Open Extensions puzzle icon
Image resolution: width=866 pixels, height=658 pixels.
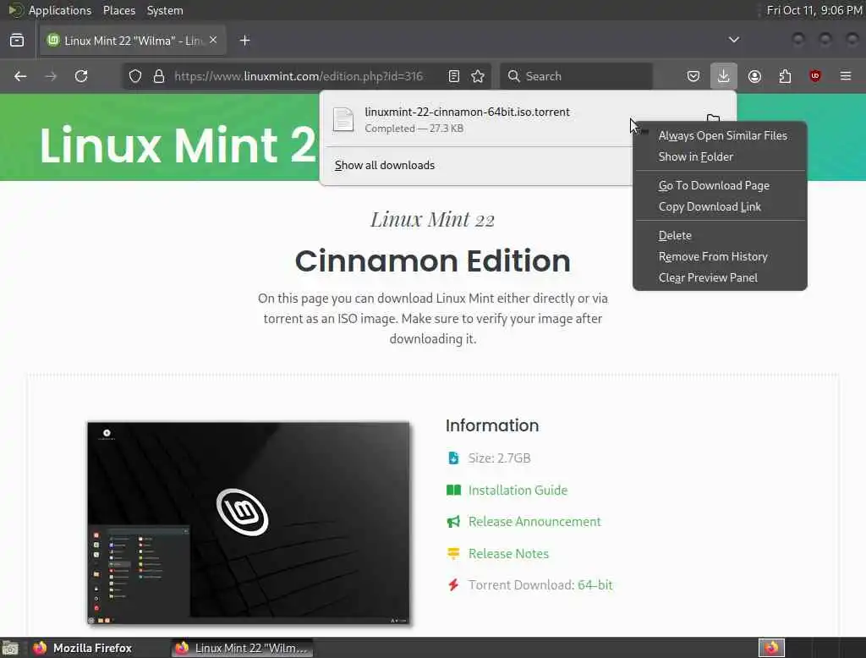785,76
